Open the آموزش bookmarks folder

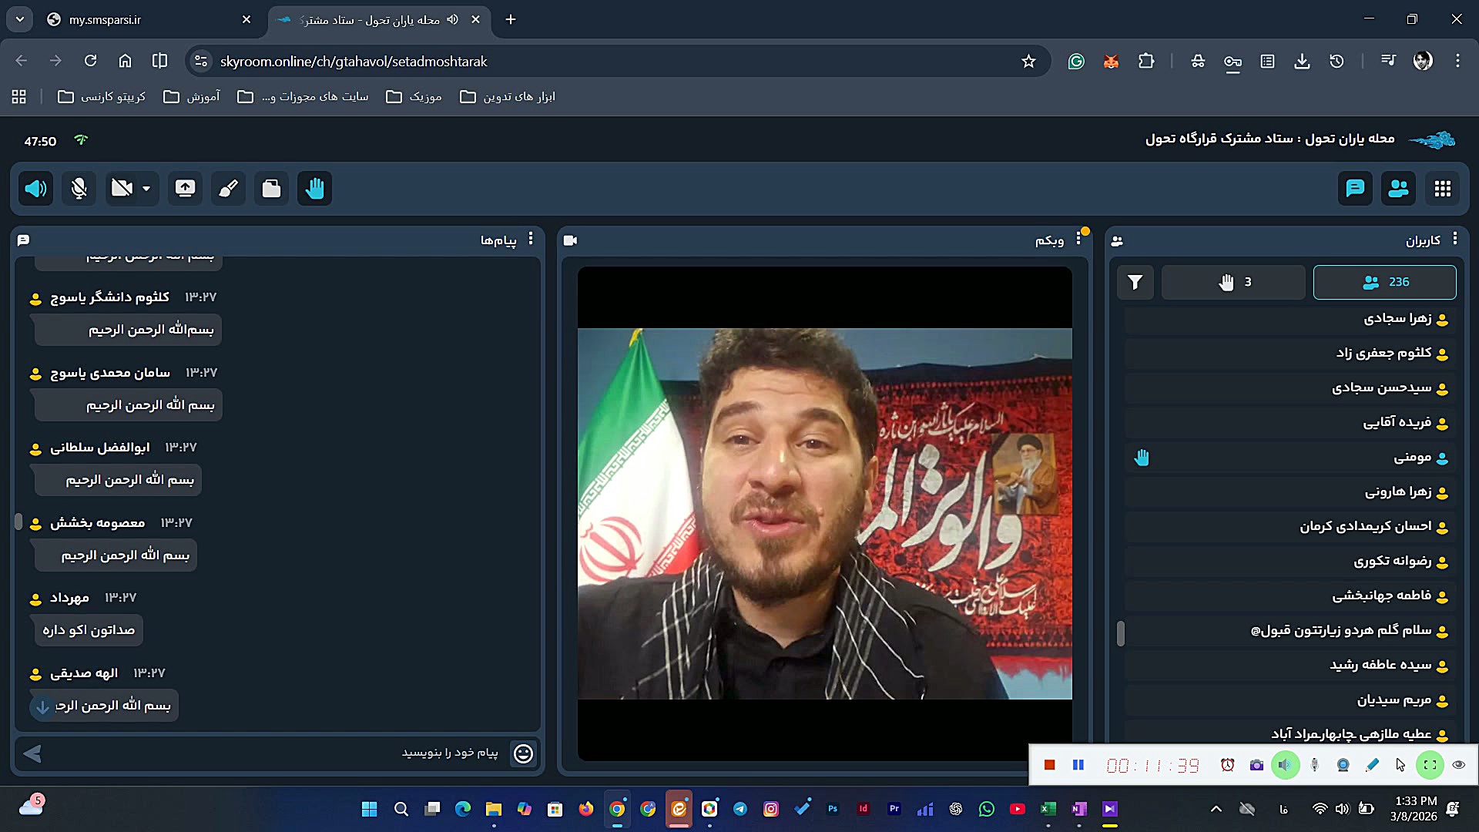(193, 97)
